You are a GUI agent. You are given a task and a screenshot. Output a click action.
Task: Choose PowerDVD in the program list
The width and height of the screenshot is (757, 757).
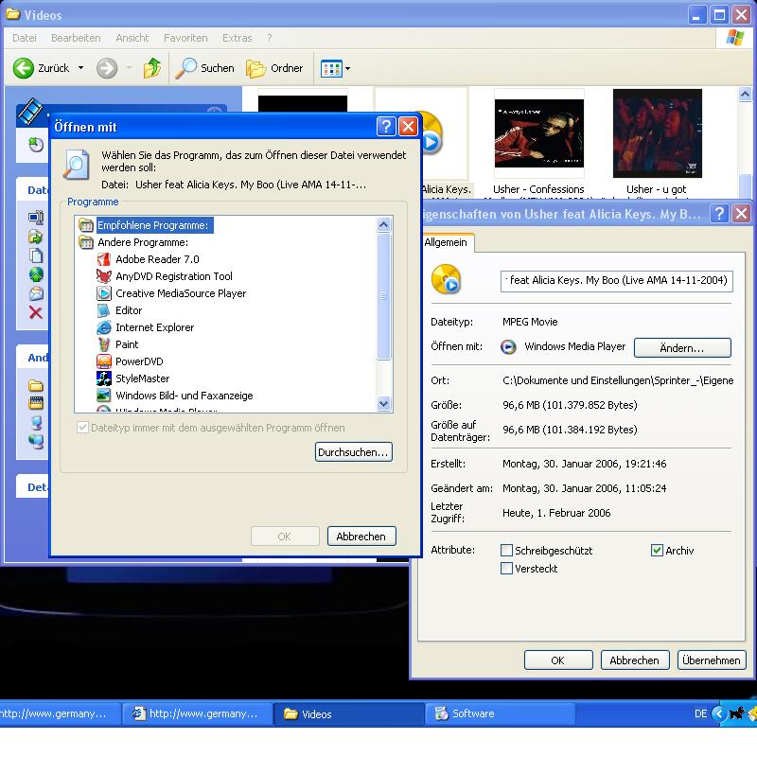pyautogui.click(x=130, y=361)
